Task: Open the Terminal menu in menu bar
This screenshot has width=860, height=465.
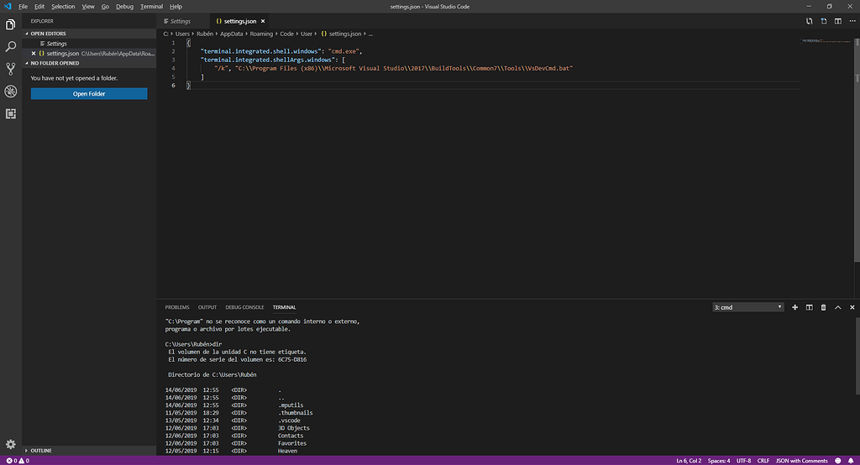Action: click(151, 6)
